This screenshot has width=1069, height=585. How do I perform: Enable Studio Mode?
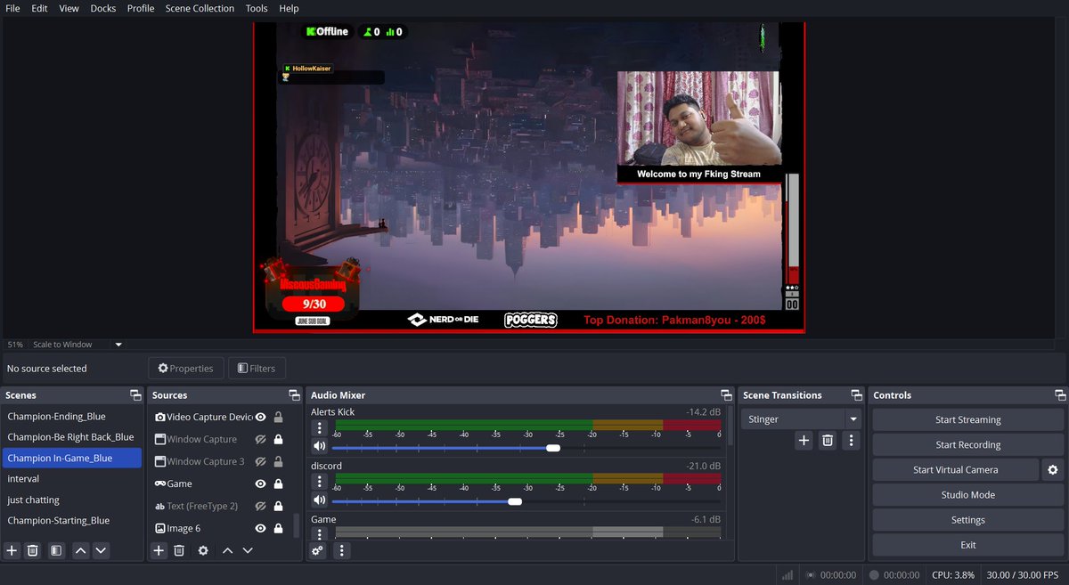click(968, 495)
